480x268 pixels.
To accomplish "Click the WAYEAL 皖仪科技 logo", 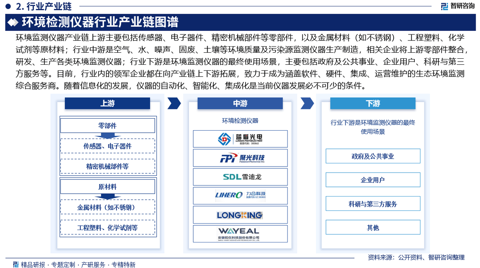I will click(240, 234).
